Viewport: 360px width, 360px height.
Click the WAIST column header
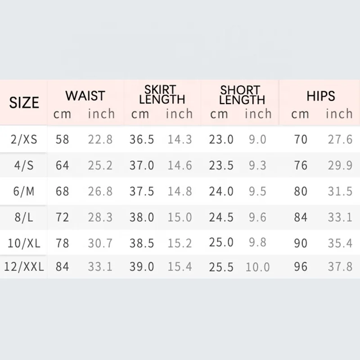85,96
